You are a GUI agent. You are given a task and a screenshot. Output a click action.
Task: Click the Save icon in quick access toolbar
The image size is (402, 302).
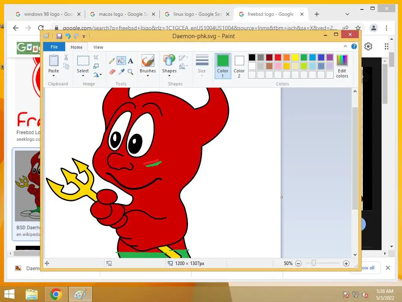pyautogui.click(x=59, y=36)
